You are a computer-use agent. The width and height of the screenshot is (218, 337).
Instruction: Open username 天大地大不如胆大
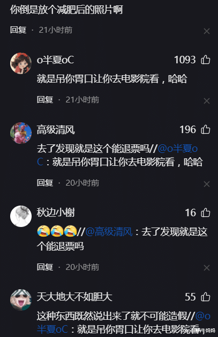click(74, 297)
